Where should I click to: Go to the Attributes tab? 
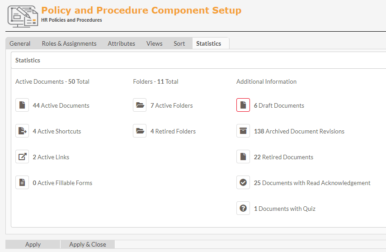121,43
